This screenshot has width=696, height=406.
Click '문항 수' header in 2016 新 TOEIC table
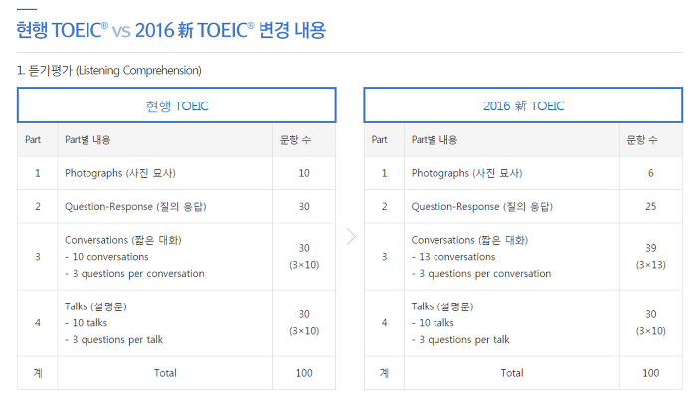pyautogui.click(x=642, y=140)
